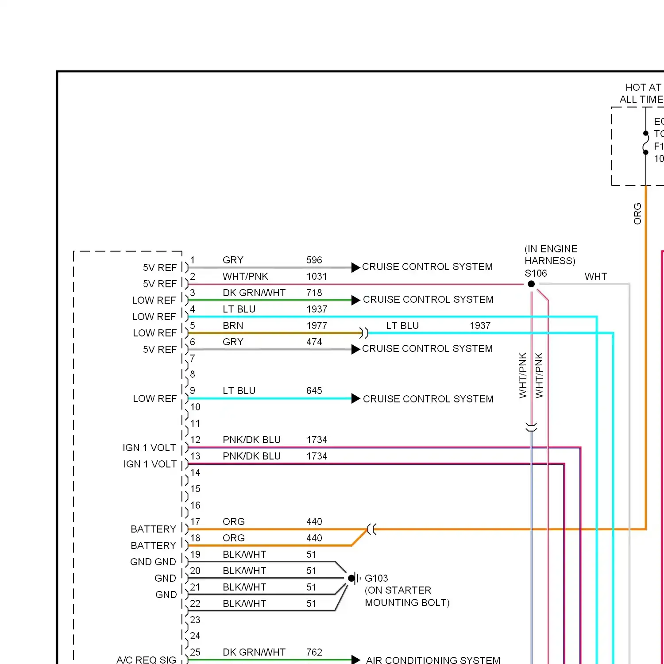The width and height of the screenshot is (664, 664).
Task: Click the fuse symbol under HOT AT ALL TIME
Action: coord(646,143)
